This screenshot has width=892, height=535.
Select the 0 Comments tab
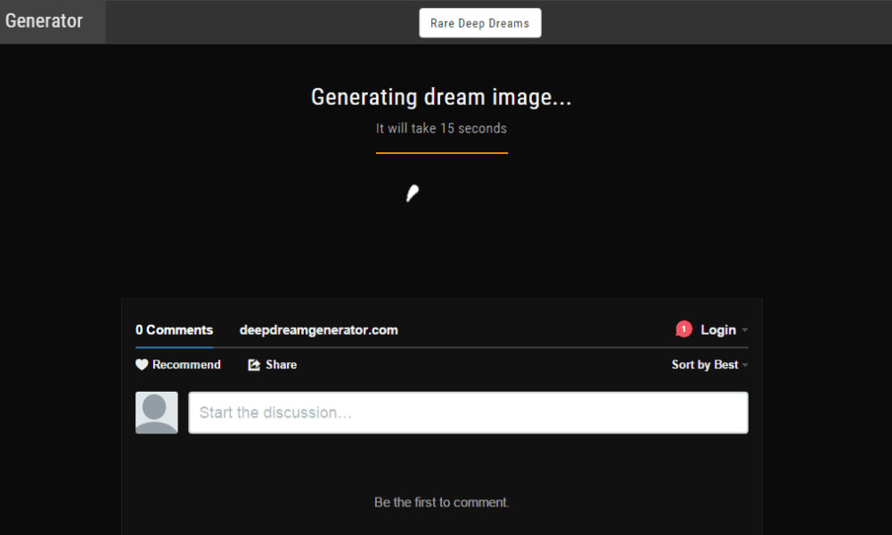click(174, 329)
